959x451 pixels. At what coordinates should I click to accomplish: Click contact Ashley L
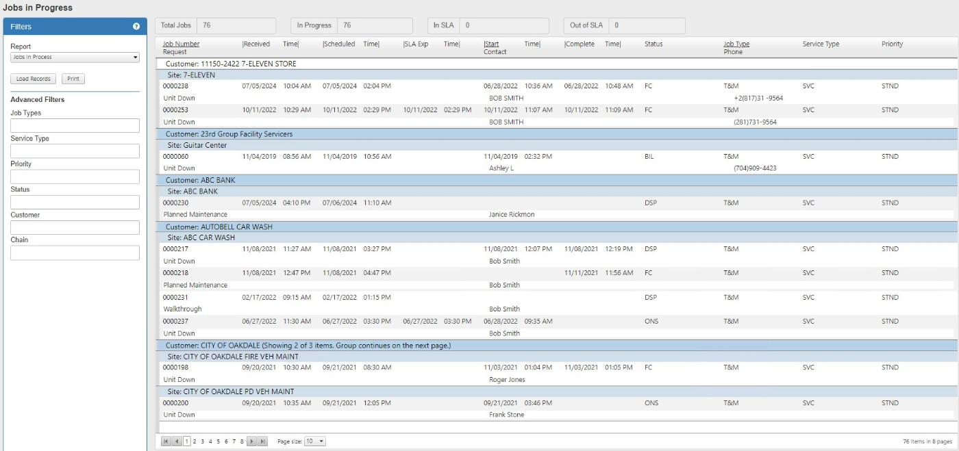[501, 168]
